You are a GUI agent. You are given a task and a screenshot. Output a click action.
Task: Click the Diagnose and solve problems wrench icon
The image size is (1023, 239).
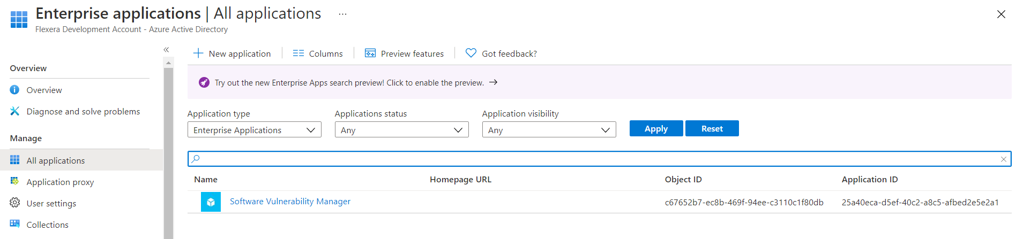tap(14, 111)
